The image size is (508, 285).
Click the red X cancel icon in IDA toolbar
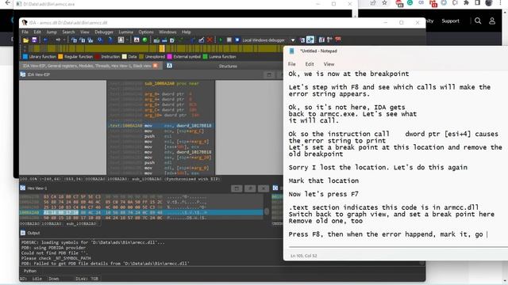point(210,40)
